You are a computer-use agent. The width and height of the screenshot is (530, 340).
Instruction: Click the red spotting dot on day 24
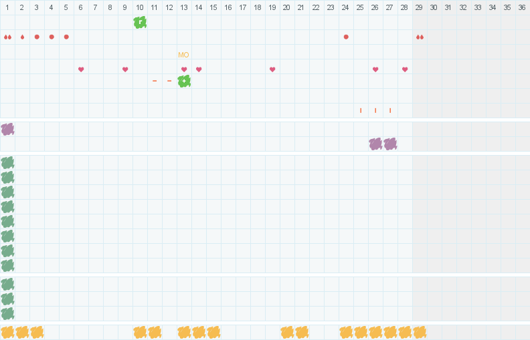click(x=346, y=37)
